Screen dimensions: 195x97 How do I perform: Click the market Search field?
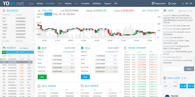26,48
